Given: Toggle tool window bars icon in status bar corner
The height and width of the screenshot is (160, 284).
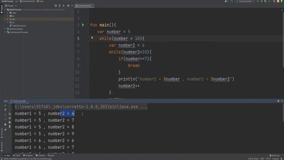Looking at the screenshot, I should click(x=1, y=159).
